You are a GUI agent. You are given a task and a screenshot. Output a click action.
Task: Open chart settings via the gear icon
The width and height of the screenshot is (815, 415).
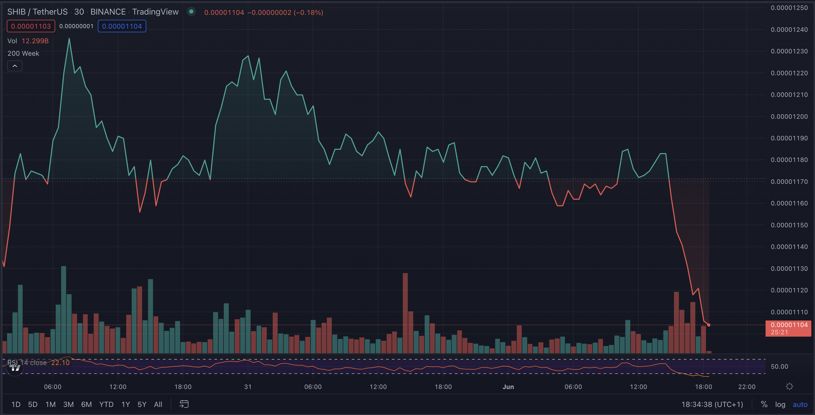[x=789, y=387]
